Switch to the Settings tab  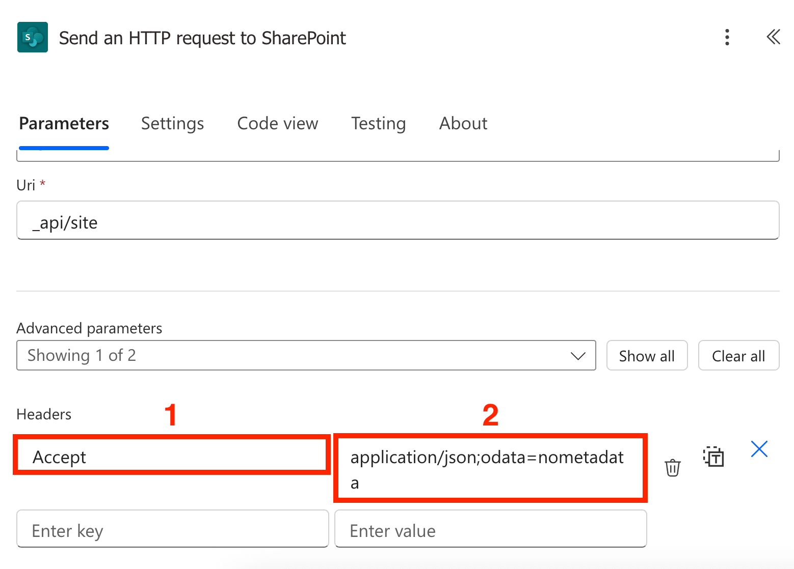(x=172, y=124)
